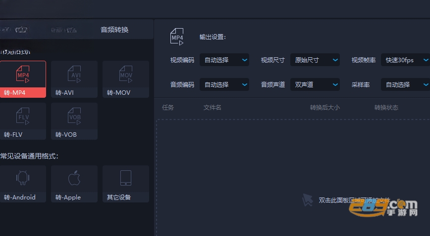Select the Android device icon
The width and height of the screenshot is (430, 236).
[x=23, y=178]
